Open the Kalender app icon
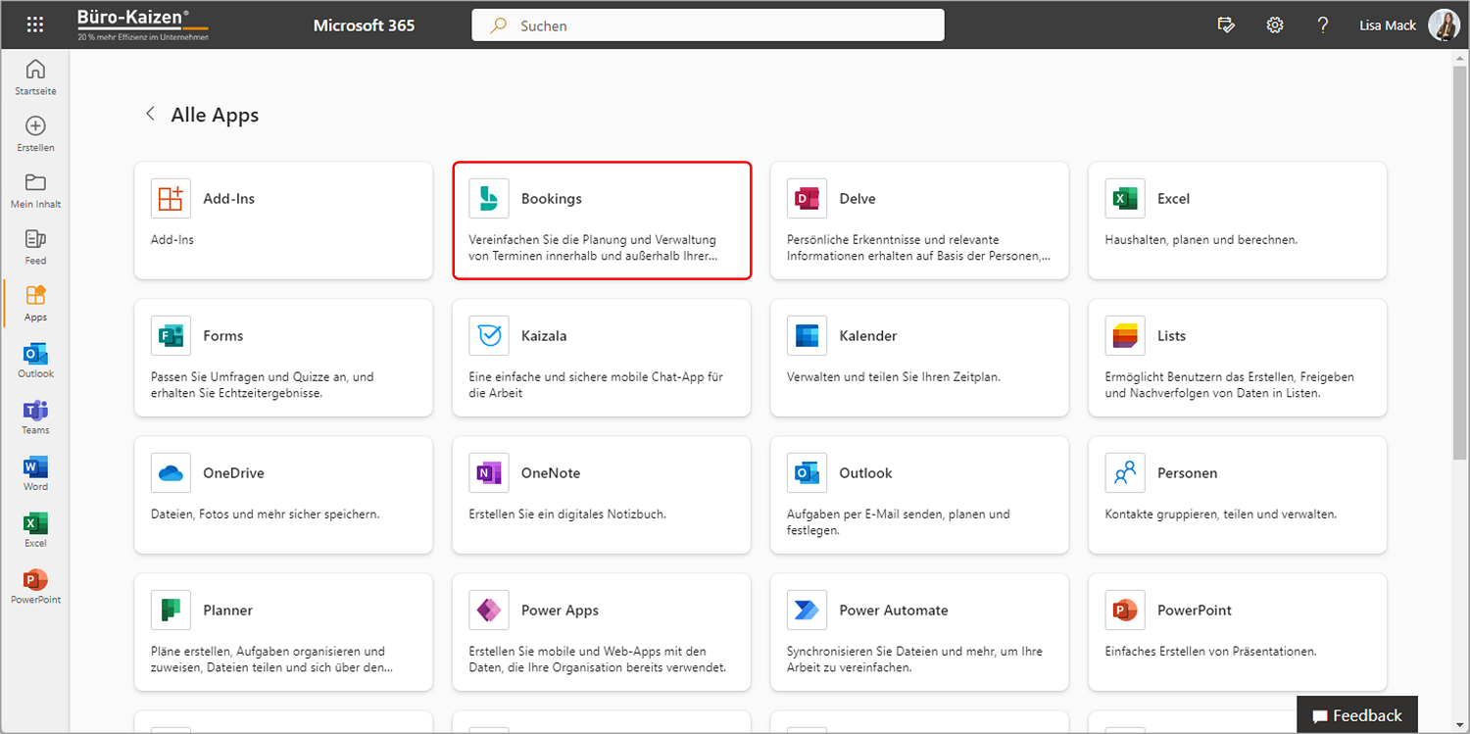This screenshot has width=1470, height=734. point(807,335)
